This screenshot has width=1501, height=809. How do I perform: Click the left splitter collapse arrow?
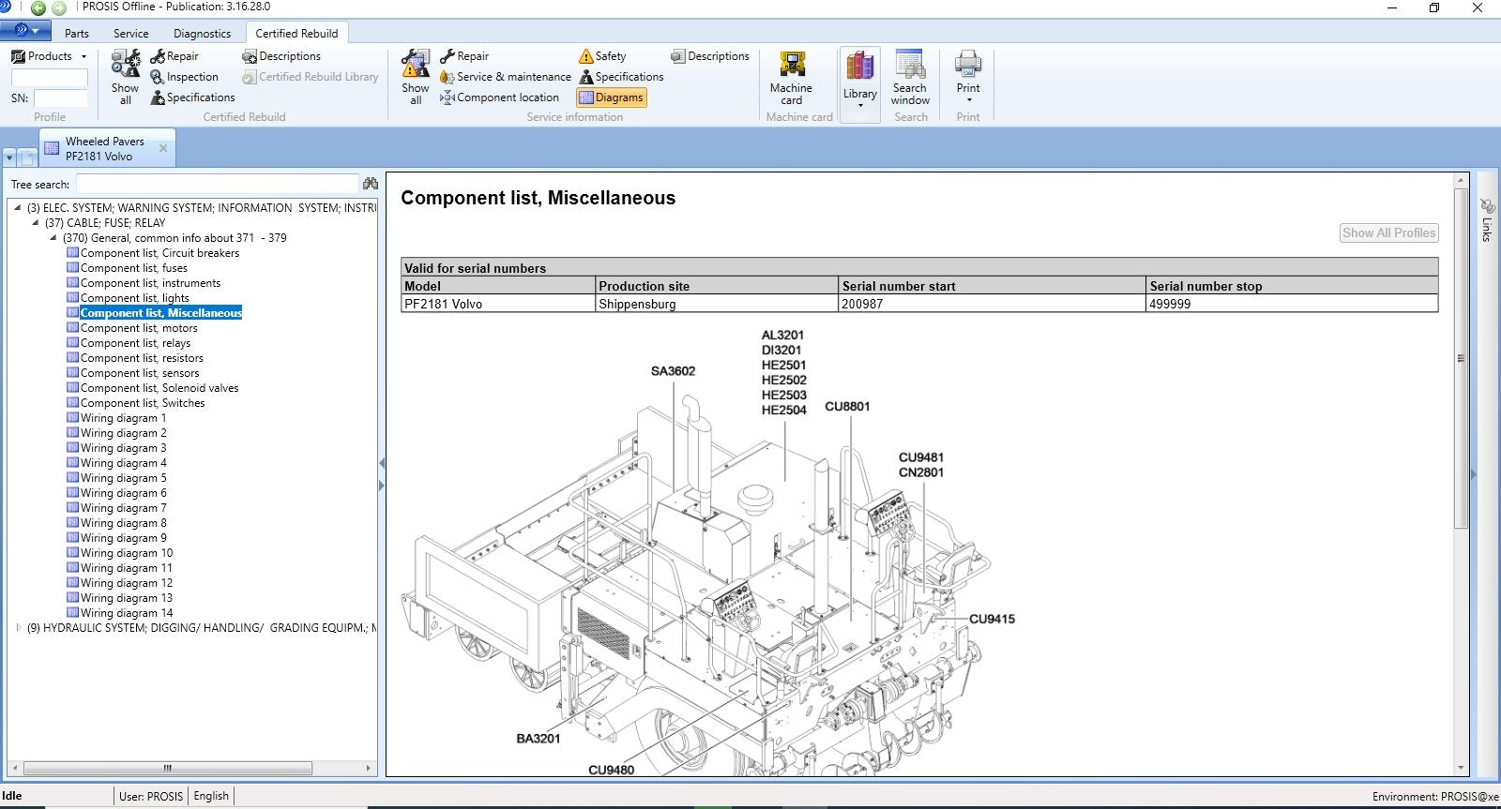pyautogui.click(x=382, y=463)
